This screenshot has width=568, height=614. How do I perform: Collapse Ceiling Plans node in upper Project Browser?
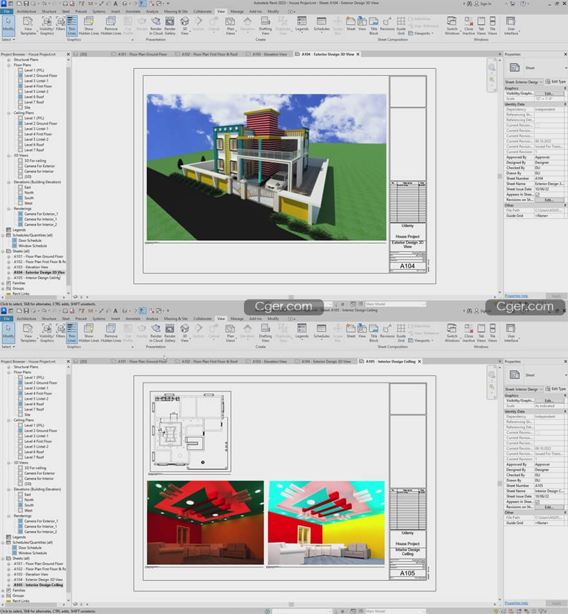pyautogui.click(x=8, y=113)
